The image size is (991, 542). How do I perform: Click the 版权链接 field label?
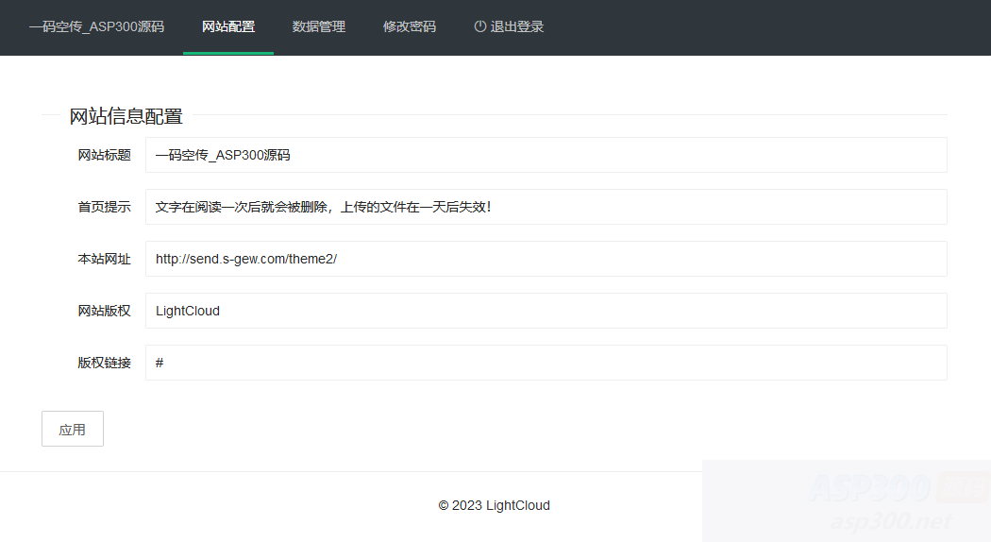point(104,363)
